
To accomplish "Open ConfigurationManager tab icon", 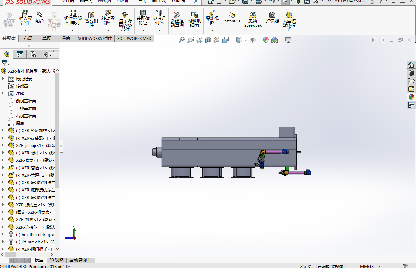I will pos(33,54).
